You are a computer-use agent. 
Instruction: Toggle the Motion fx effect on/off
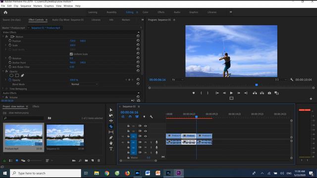(x=6, y=37)
